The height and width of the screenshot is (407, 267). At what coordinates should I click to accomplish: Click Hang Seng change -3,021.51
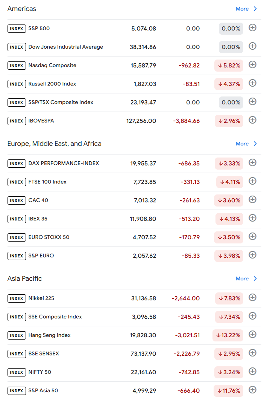(x=188, y=335)
